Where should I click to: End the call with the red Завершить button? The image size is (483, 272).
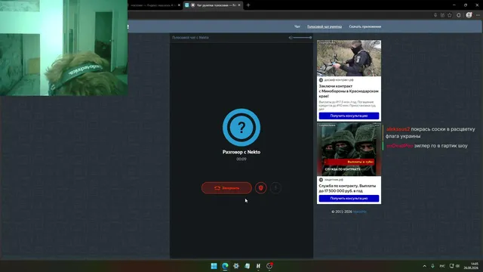pyautogui.click(x=226, y=188)
